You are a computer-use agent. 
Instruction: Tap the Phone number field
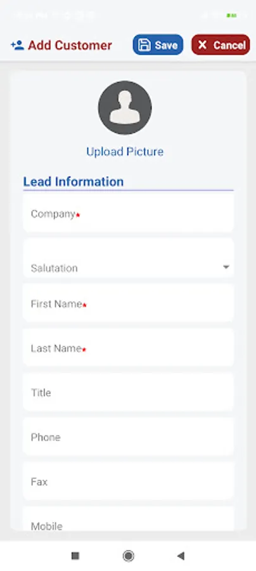tap(128, 436)
